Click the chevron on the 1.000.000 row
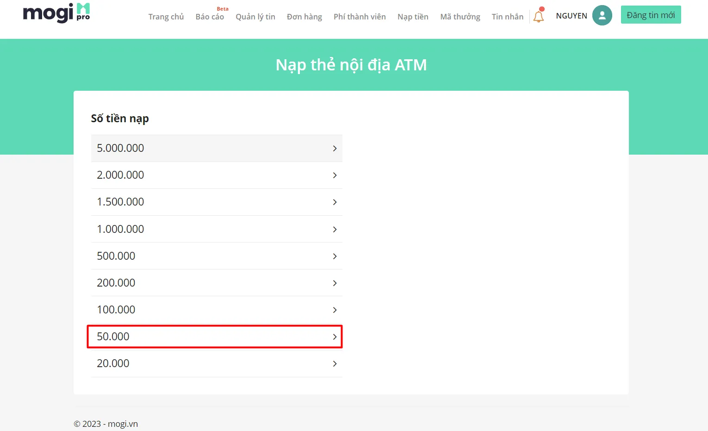Viewport: 708px width, 431px height. (x=335, y=229)
